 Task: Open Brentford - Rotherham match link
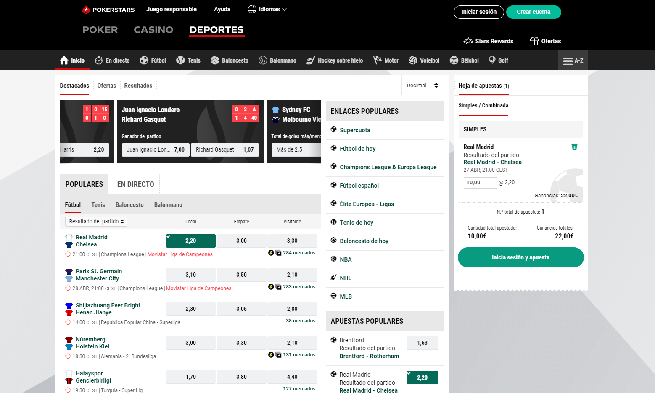point(369,356)
